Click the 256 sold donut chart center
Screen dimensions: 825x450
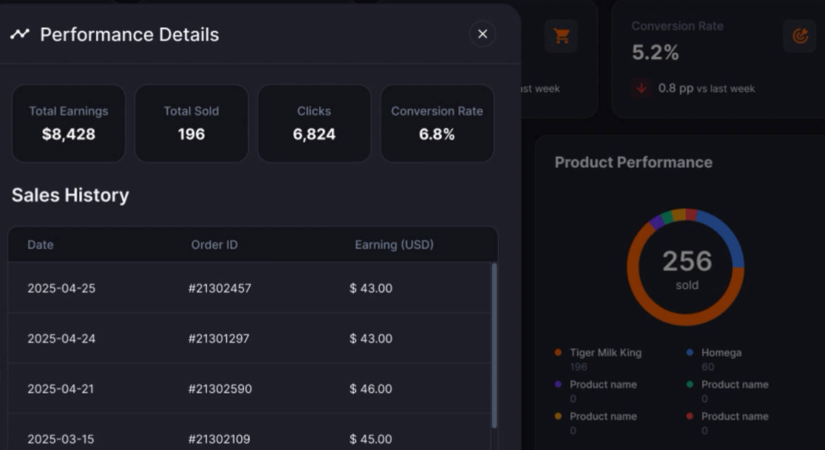(687, 268)
